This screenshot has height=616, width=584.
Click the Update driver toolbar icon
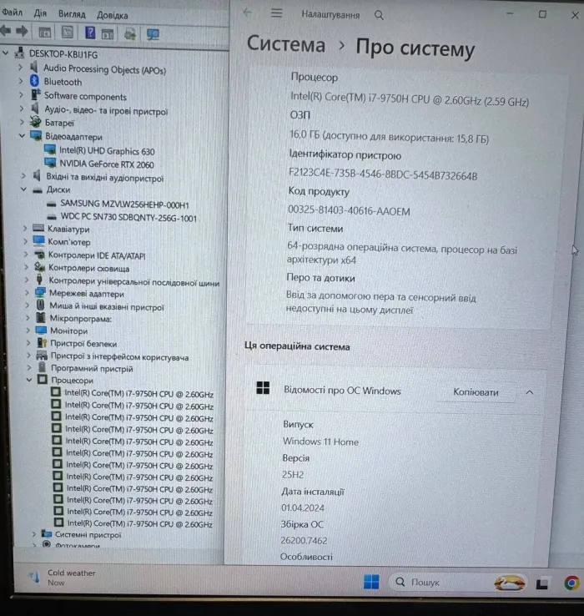[130, 34]
